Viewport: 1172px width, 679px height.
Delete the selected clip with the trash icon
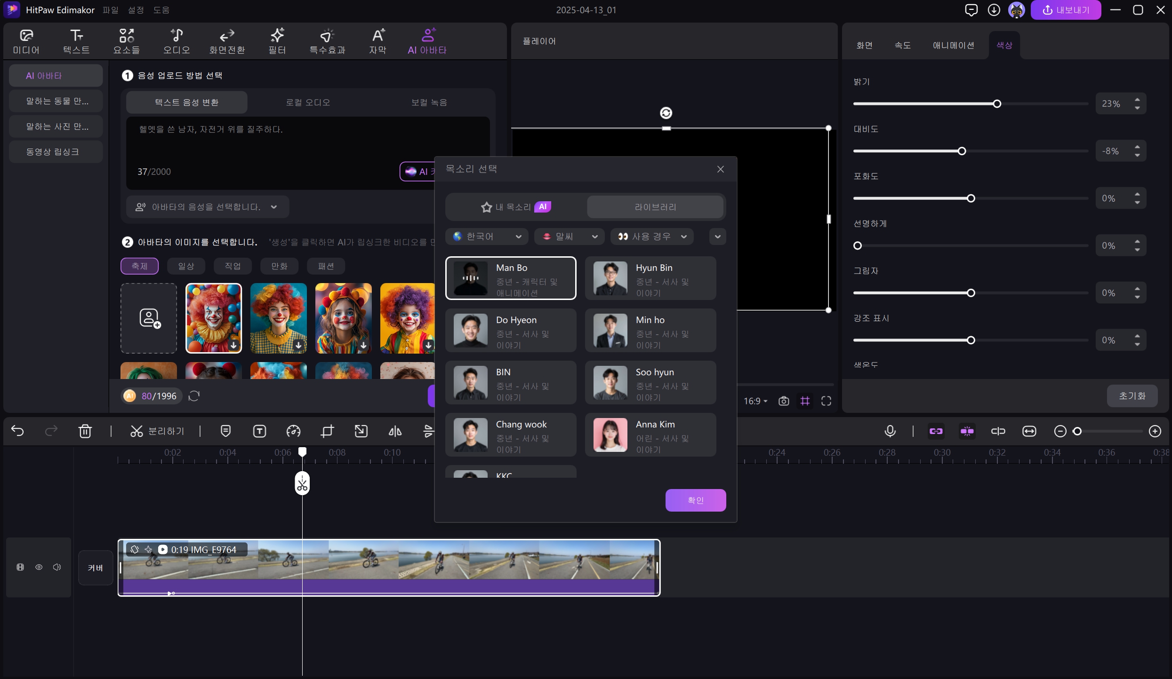coord(85,431)
